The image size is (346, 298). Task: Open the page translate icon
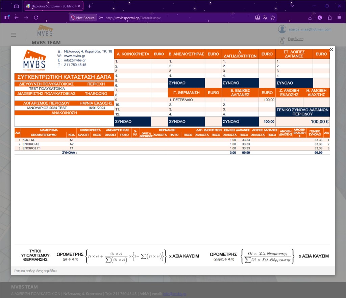click(x=265, y=18)
